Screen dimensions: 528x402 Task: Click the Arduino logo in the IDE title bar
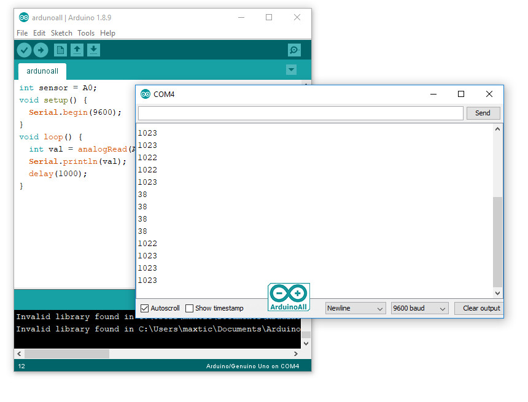pyautogui.click(x=23, y=18)
